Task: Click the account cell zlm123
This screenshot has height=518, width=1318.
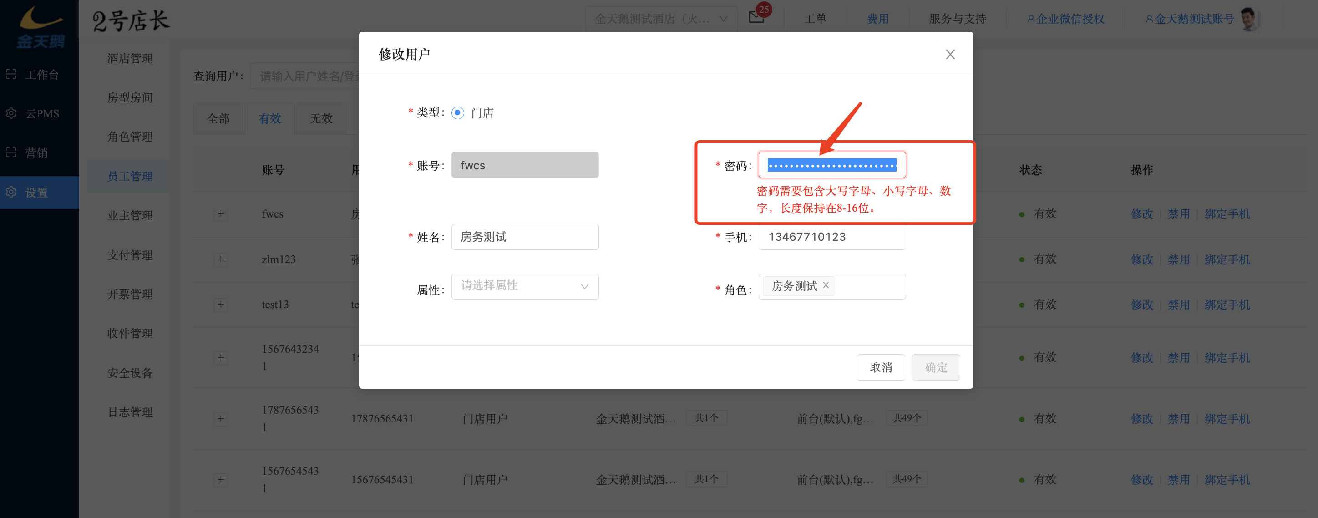Action: (x=279, y=259)
